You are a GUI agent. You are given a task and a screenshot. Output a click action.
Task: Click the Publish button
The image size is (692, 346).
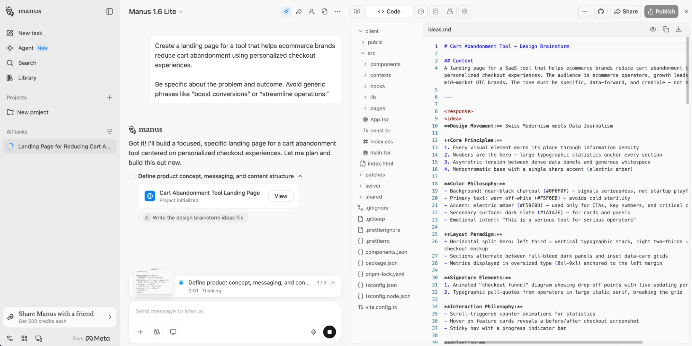(661, 11)
